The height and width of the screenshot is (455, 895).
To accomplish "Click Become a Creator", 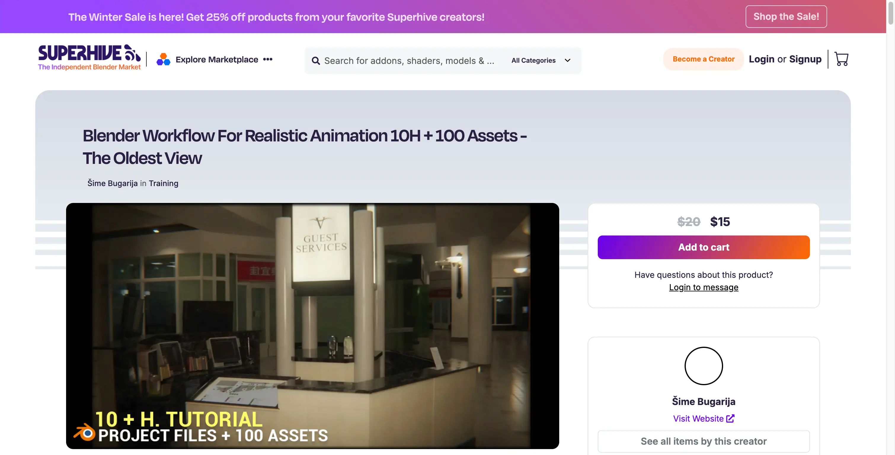I will pos(703,59).
